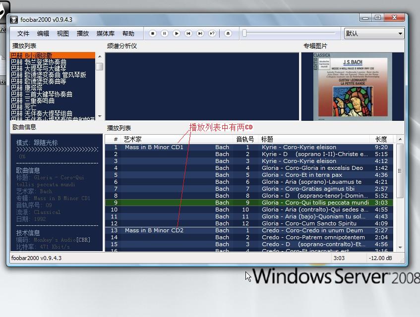Stop playback with the Stop button

coord(153,34)
